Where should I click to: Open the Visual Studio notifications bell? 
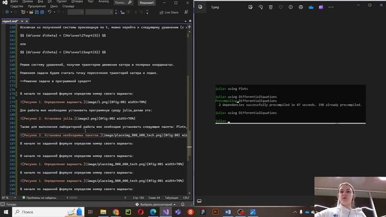pyautogui.click(x=183, y=204)
